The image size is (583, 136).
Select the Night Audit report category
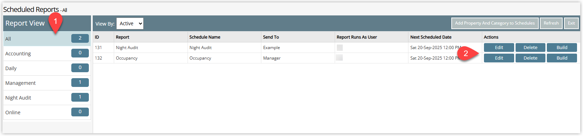(47, 98)
